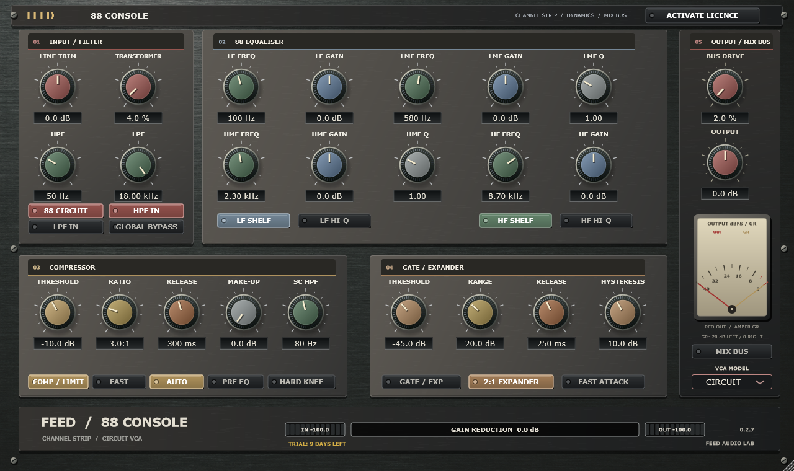Screen dimensions: 794x471
Task: Enable LF HI-Q mode
Action: 334,221
